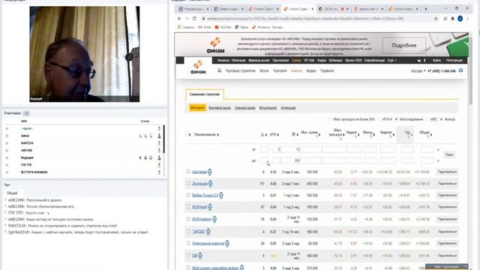Toggle the Макс. просадка не более 25% checkbox
The image size is (480, 270).
point(330,119)
